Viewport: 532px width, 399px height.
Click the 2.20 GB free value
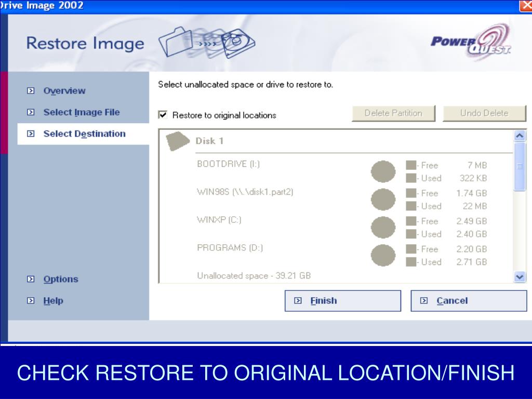coord(472,249)
